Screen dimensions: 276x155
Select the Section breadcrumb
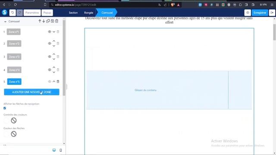tap(73, 12)
